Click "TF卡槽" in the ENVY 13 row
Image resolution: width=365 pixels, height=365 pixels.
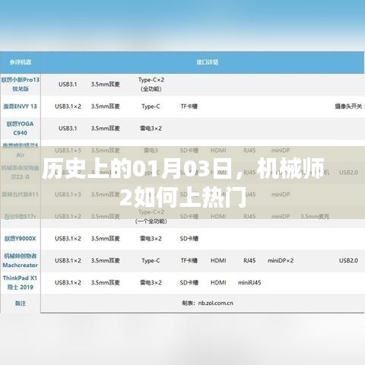pyautogui.click(x=189, y=106)
